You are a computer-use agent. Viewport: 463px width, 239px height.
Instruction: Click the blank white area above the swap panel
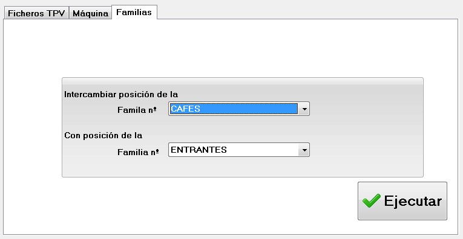(231, 48)
